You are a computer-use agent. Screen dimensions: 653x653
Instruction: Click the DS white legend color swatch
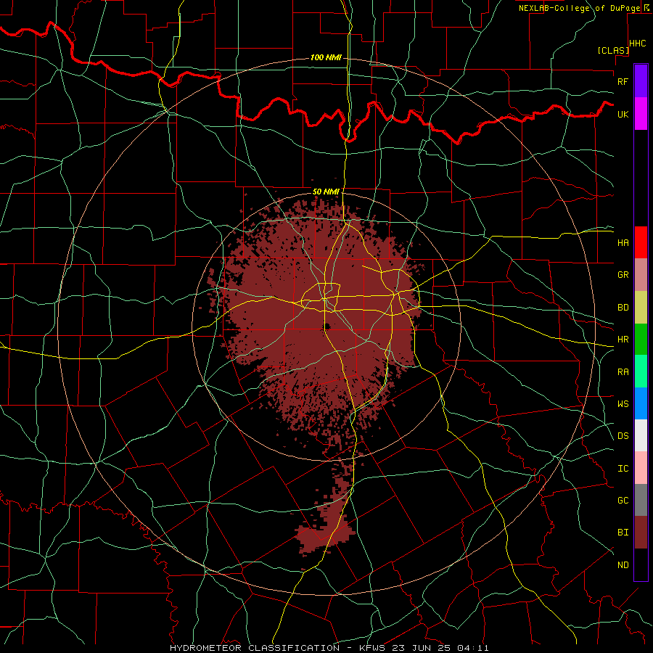click(x=641, y=435)
